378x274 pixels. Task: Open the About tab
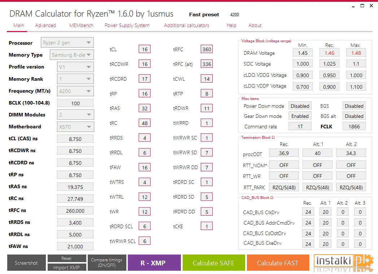(x=255, y=25)
